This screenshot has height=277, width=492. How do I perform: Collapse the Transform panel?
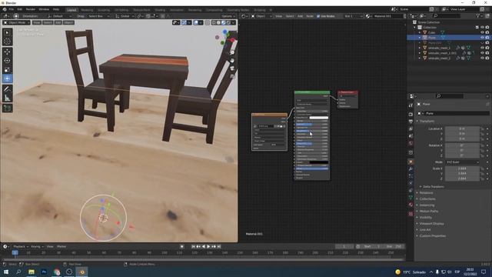[427, 122]
